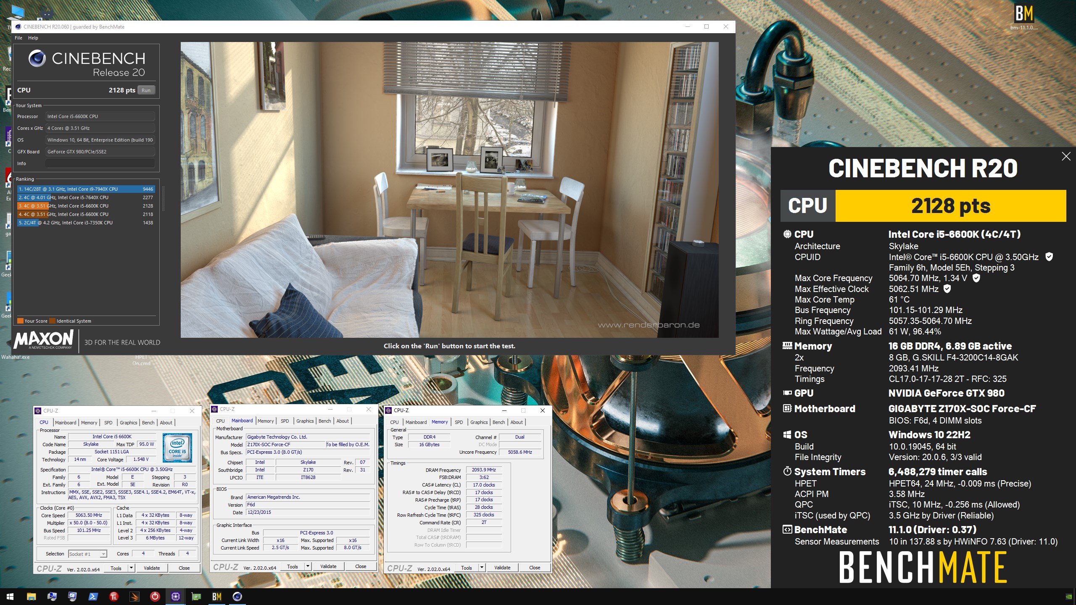Click the Intel Core i5 logo in CPU-Z

tap(177, 448)
